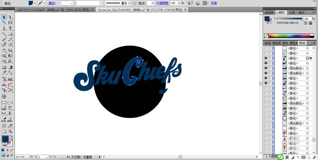The width and height of the screenshot is (318, 160).
Task: Click the default fill and stroke icon
Action: tap(3, 145)
